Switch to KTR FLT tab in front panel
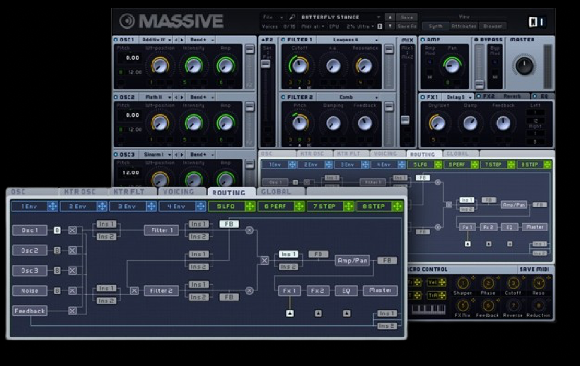The height and width of the screenshot is (366, 580). 132,192
